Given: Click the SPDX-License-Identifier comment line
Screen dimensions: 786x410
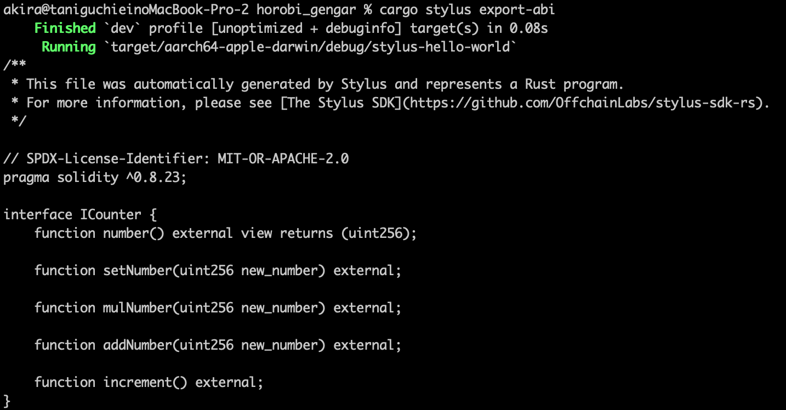Looking at the screenshot, I should pos(176,158).
